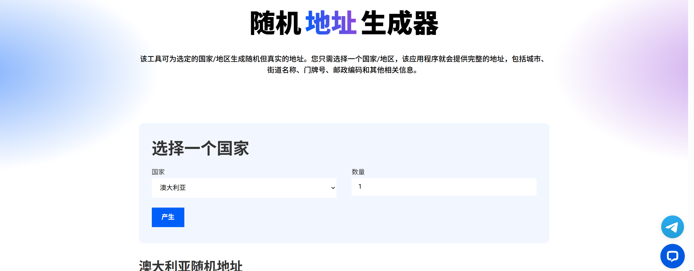Click the 澳大利亚随机地址 heading
This screenshot has height=271, width=694.
point(191,266)
